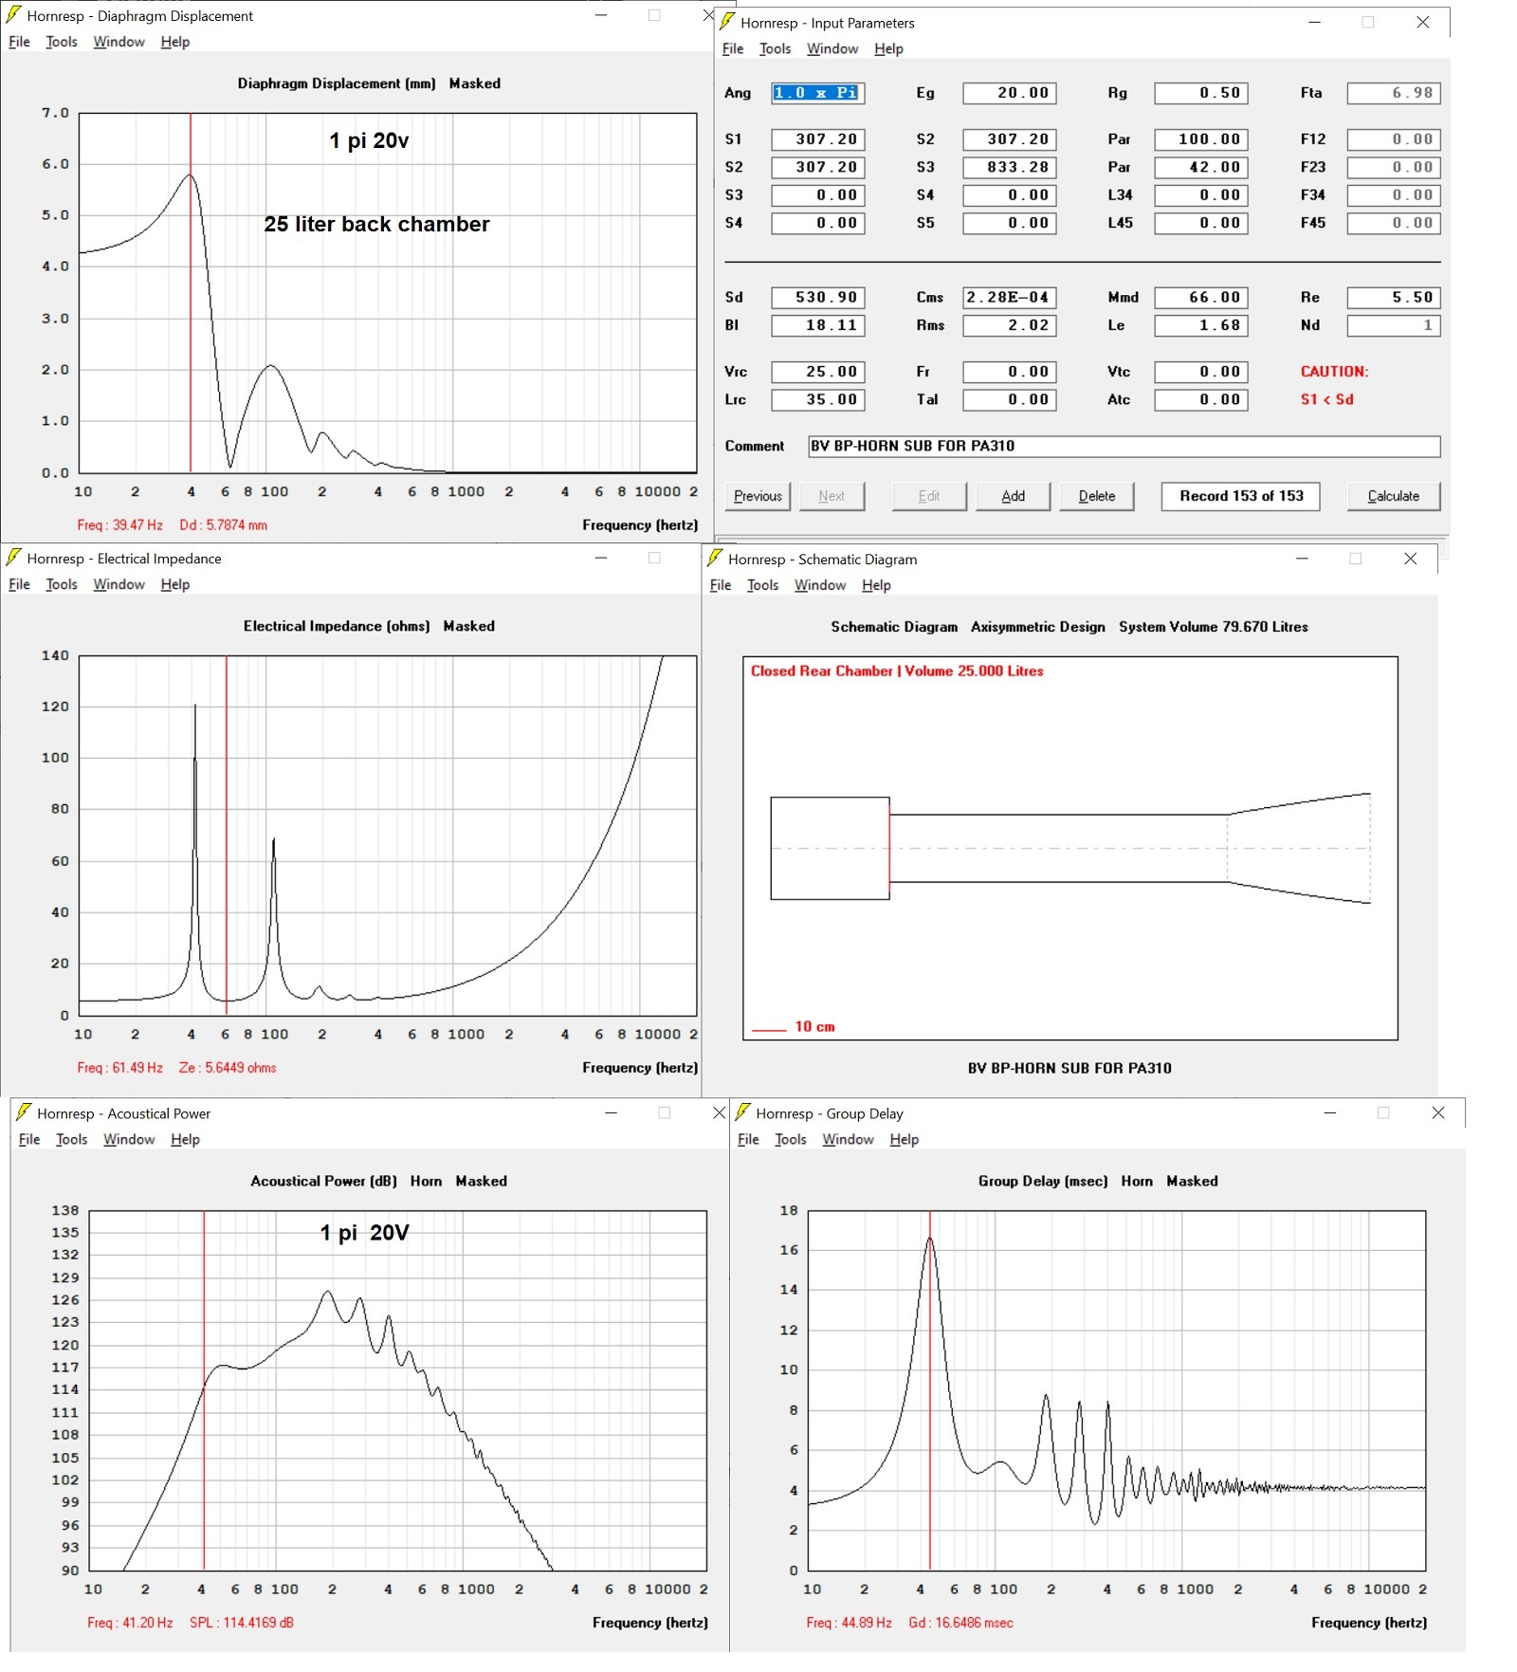Click the Nd field showing 1
Screen dimensions: 1517x1672
pos(1394,325)
